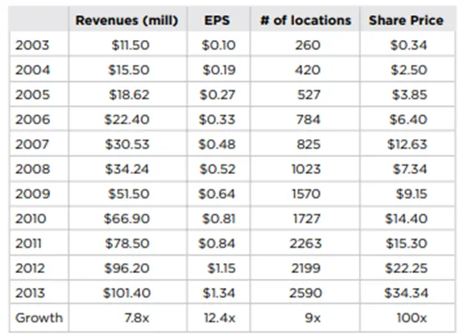
Task: Click EPS value '$0.84'
Action: click(216, 244)
